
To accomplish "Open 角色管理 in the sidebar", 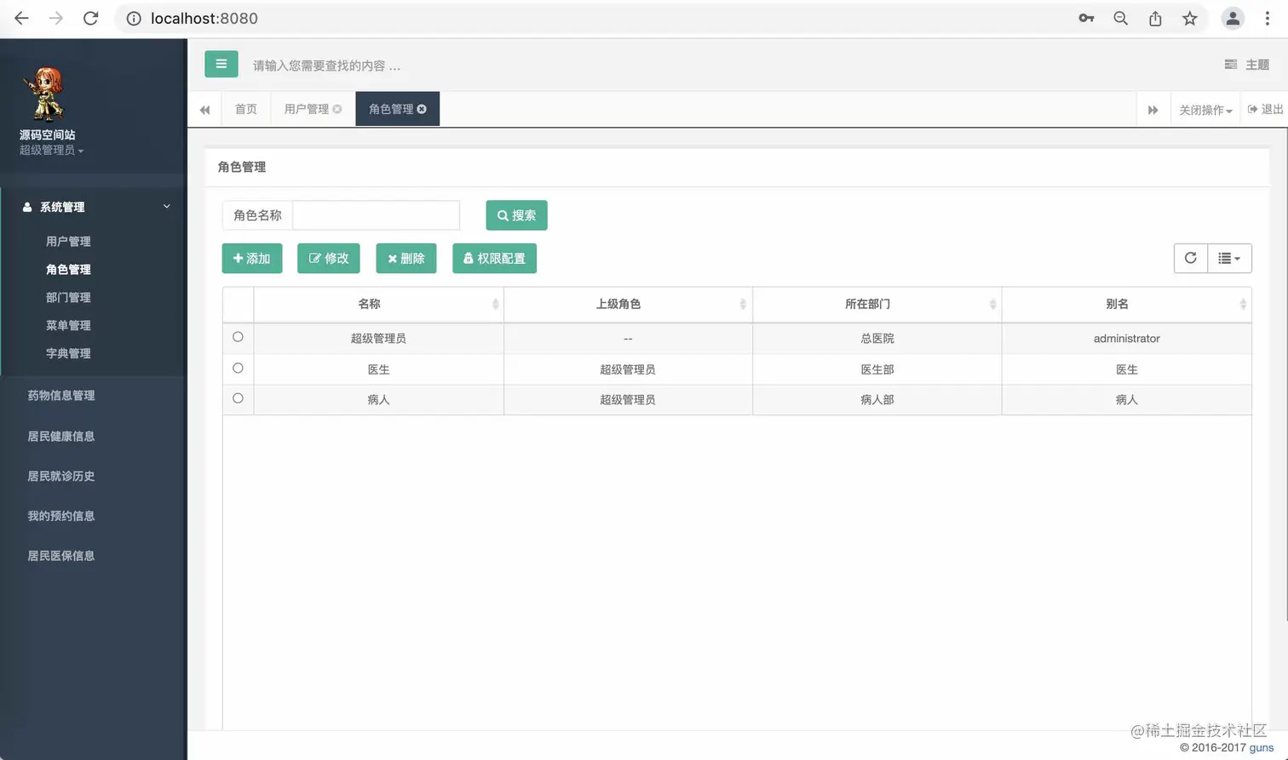I will pyautogui.click(x=68, y=269).
